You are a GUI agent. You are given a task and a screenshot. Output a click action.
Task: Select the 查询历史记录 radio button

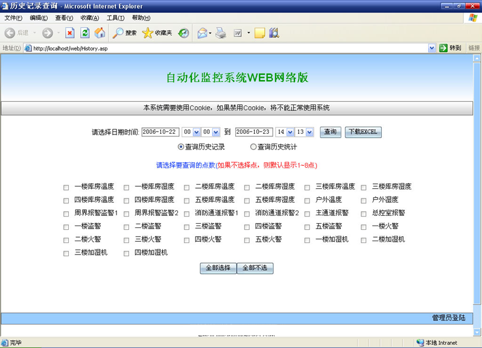pos(181,147)
